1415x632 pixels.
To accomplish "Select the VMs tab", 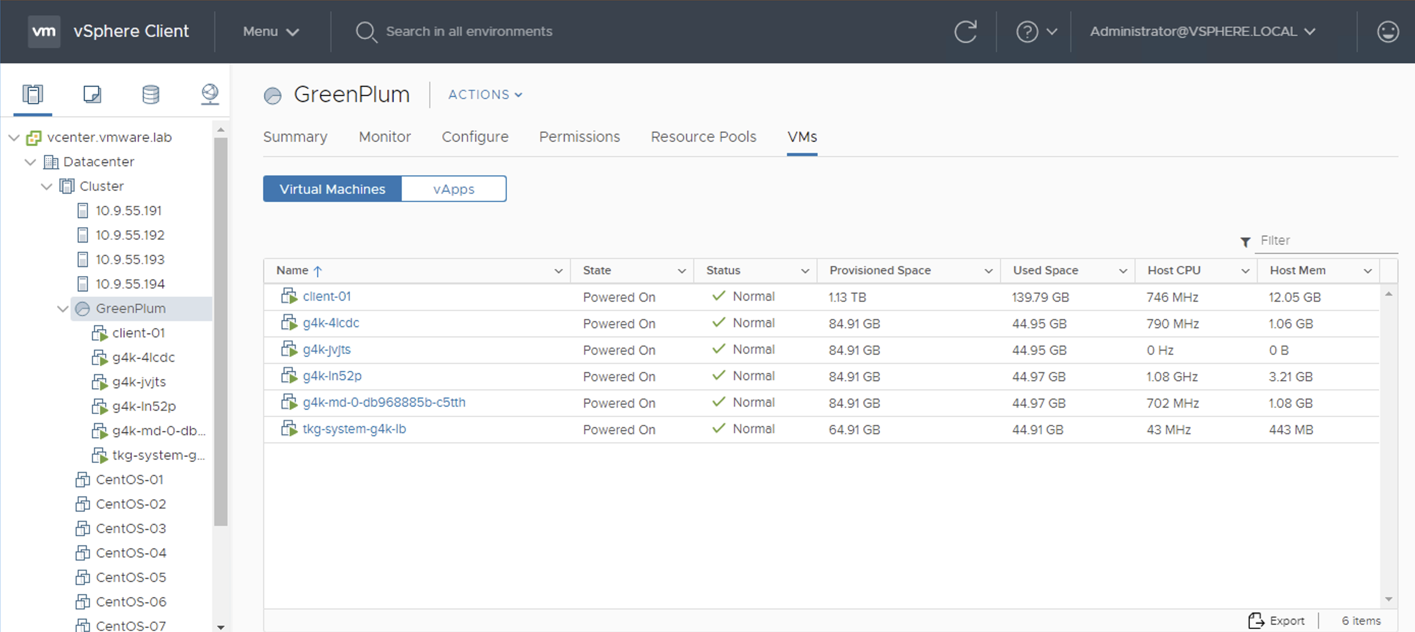I will [802, 137].
